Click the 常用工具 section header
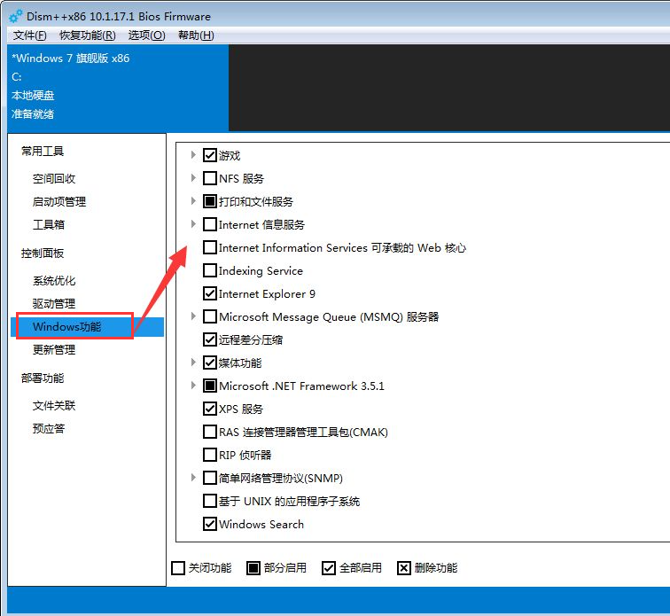 pyautogui.click(x=43, y=152)
